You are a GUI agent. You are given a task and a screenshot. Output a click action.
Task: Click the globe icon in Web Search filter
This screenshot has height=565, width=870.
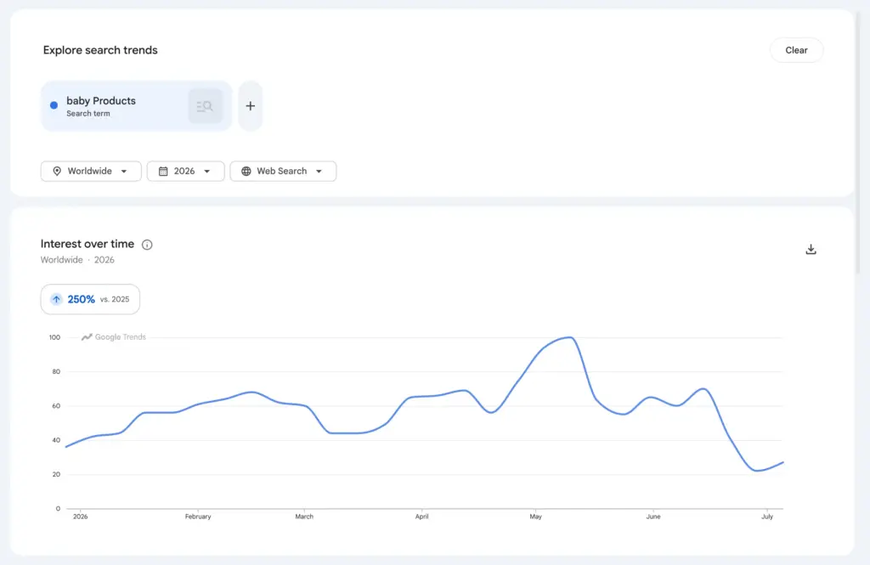[x=246, y=171]
